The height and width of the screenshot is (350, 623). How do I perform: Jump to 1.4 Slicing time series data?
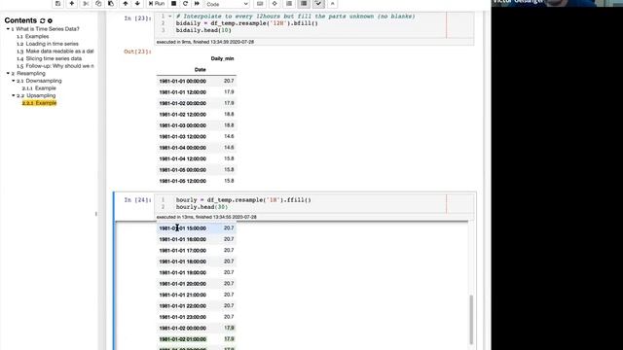pyautogui.click(x=50, y=58)
